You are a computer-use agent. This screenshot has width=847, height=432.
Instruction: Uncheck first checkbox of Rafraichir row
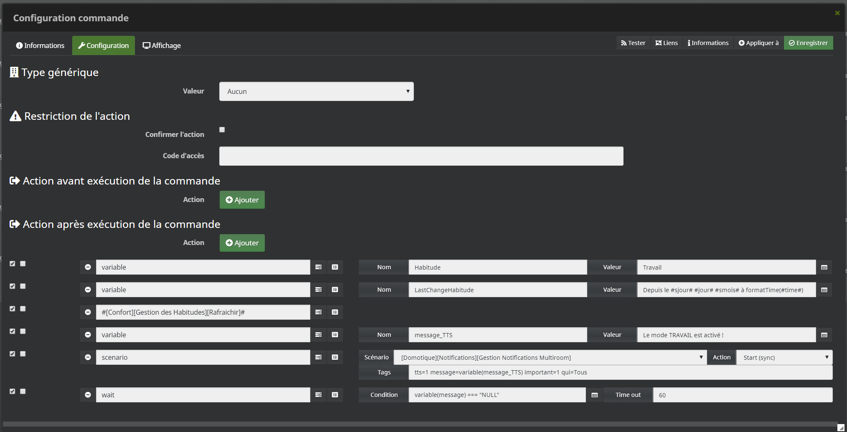pos(13,309)
